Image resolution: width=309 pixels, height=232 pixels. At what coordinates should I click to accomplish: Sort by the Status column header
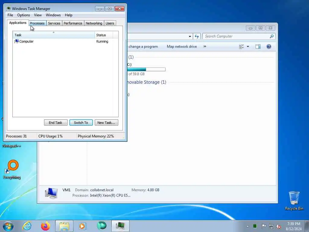[104, 35]
